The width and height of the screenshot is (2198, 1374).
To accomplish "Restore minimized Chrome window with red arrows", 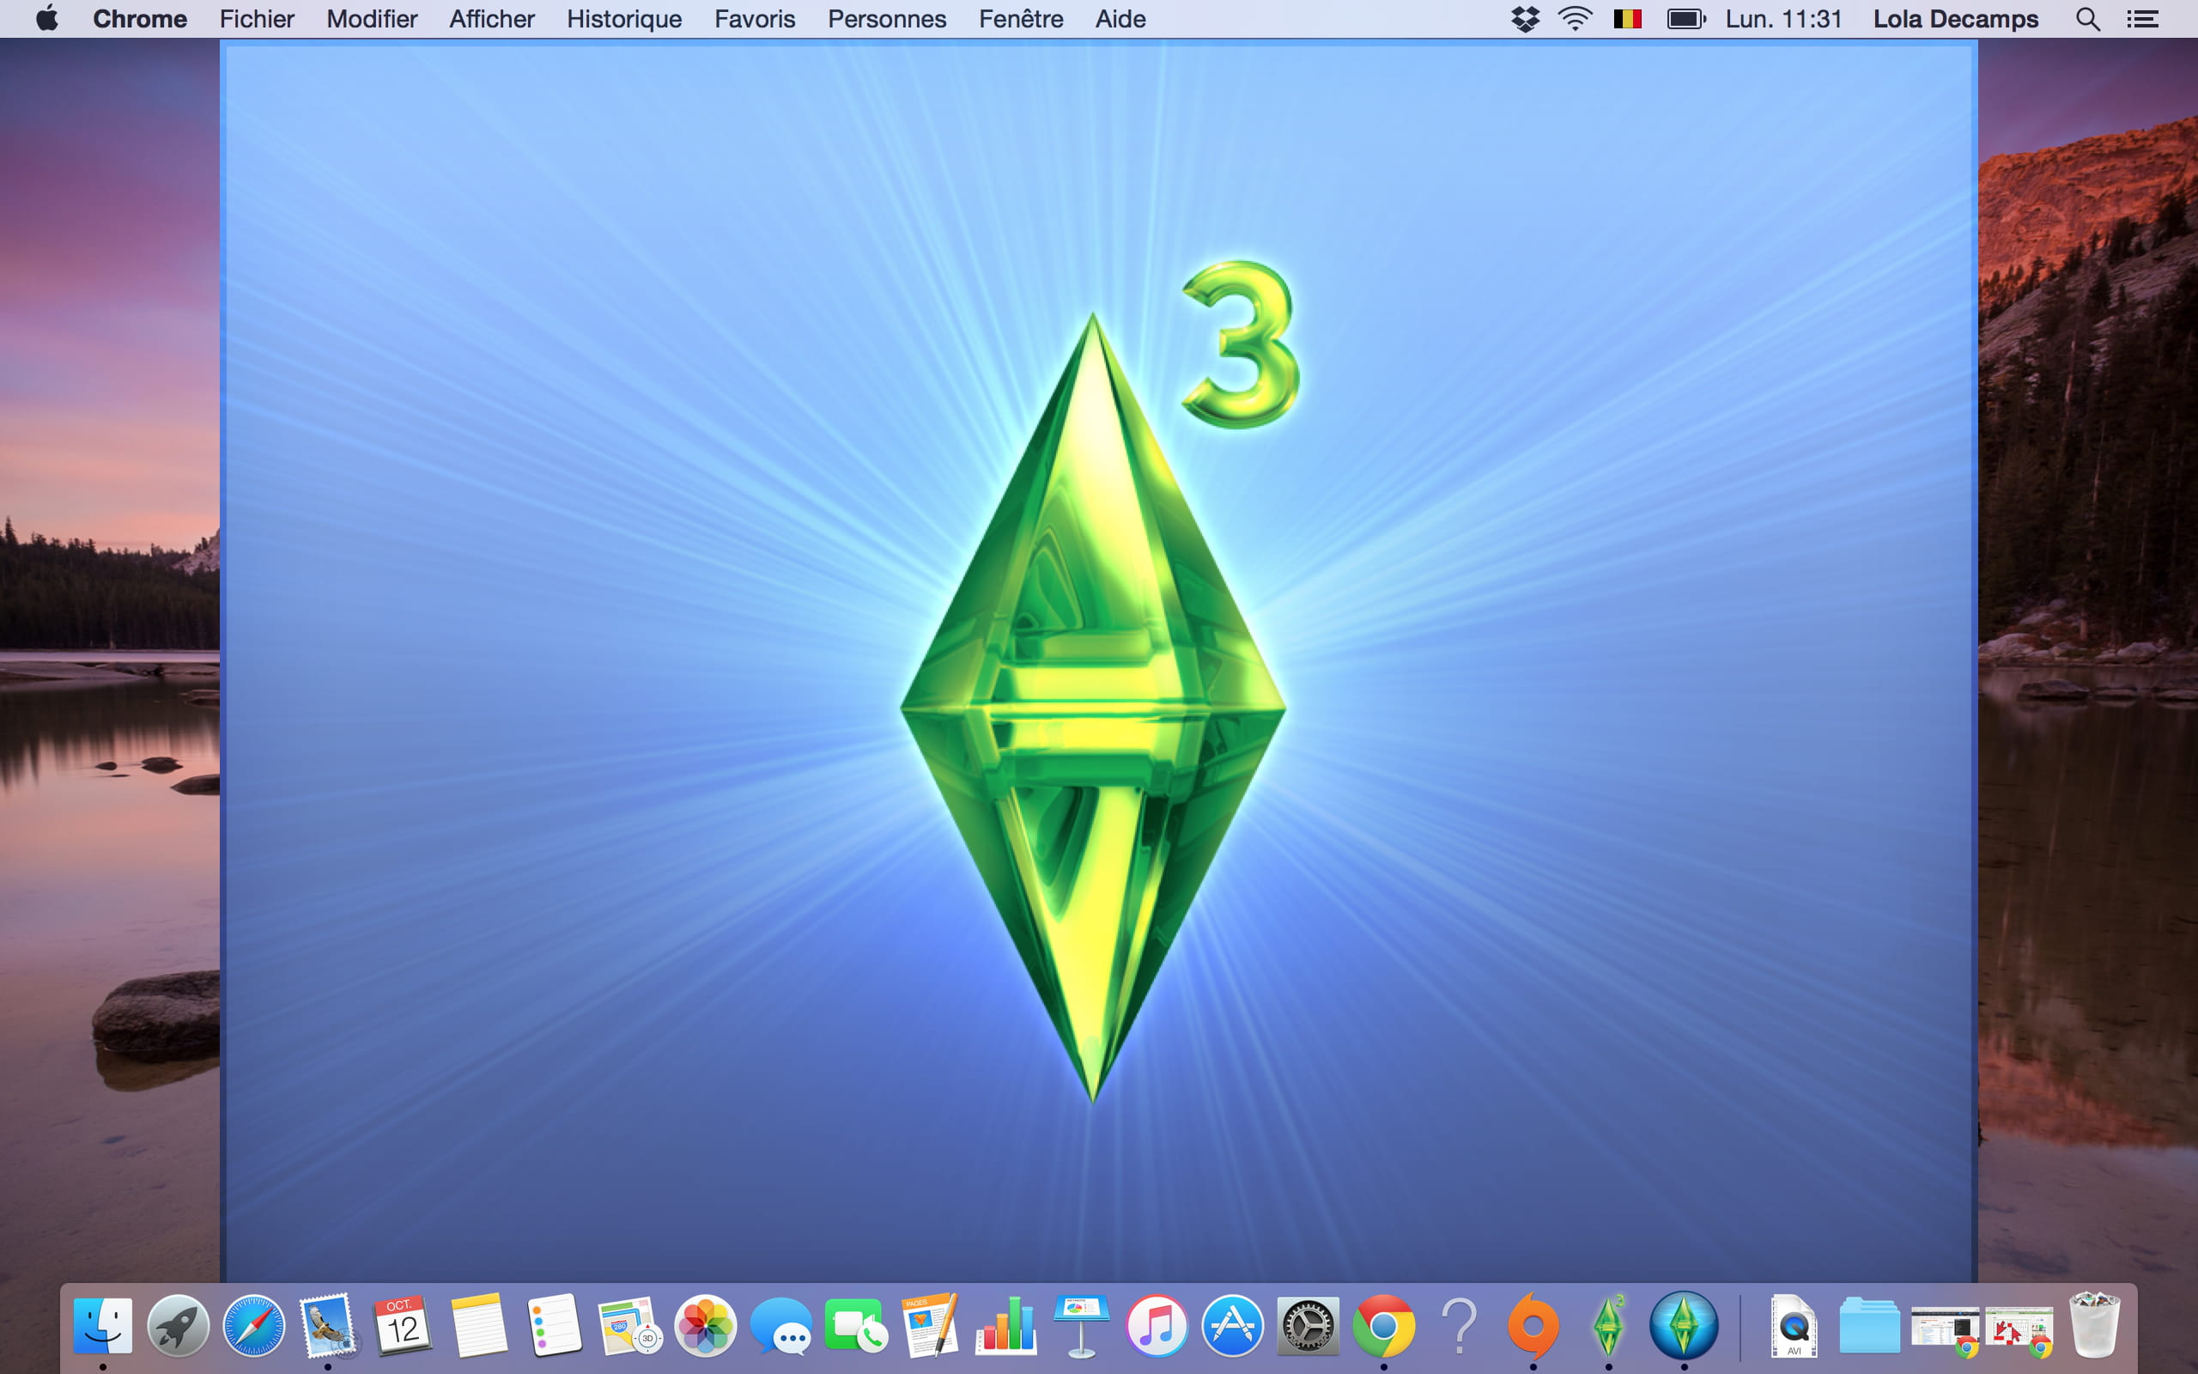I will tap(2019, 1329).
